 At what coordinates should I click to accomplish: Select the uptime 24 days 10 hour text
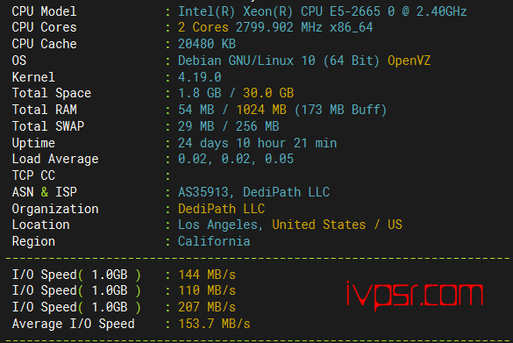tap(232, 143)
